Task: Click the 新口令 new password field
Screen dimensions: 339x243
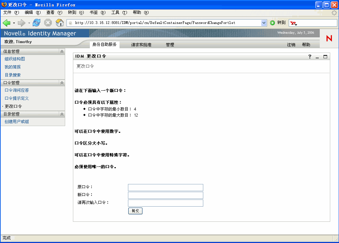Action: coord(165,195)
